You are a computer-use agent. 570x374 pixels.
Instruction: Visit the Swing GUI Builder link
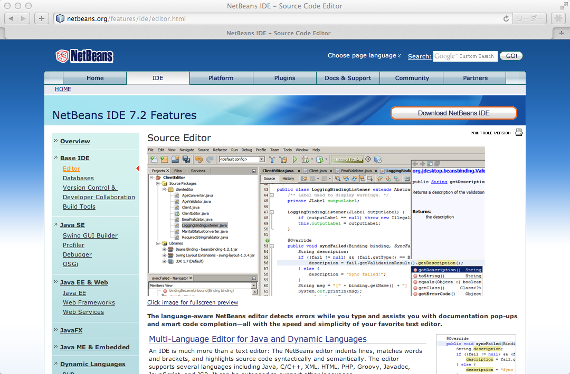click(90, 235)
